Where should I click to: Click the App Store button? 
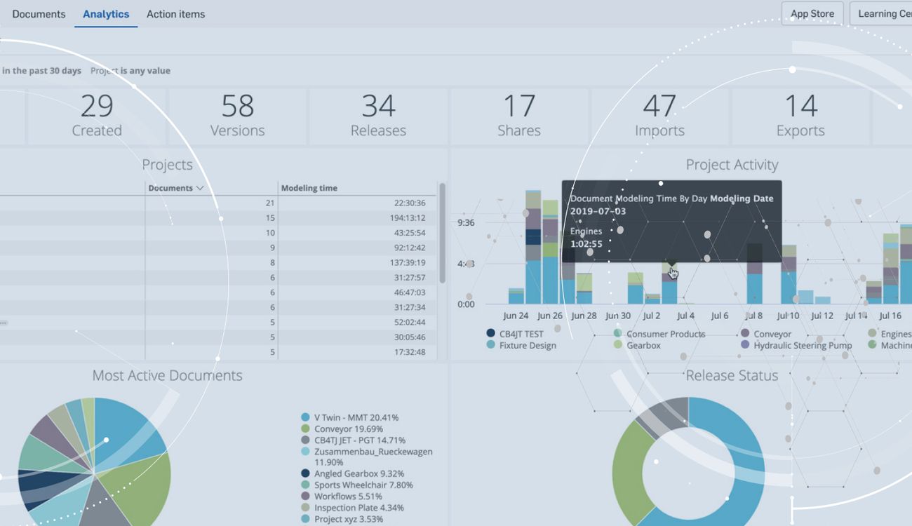(812, 13)
